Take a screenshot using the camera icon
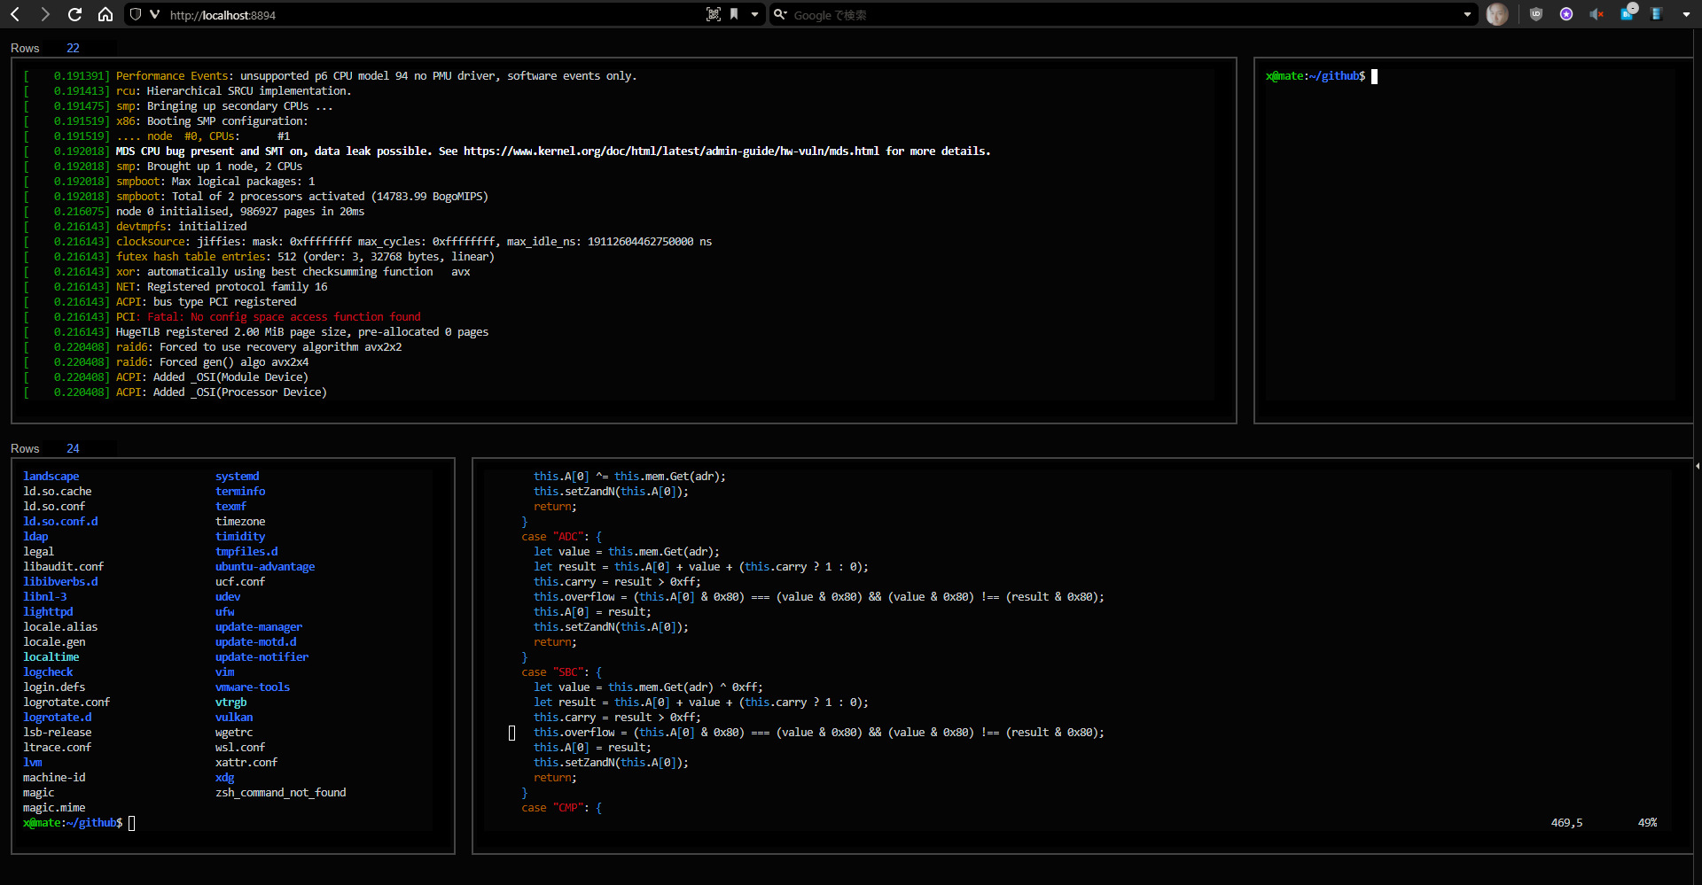Viewport: 1702px width, 885px height. 714,14
